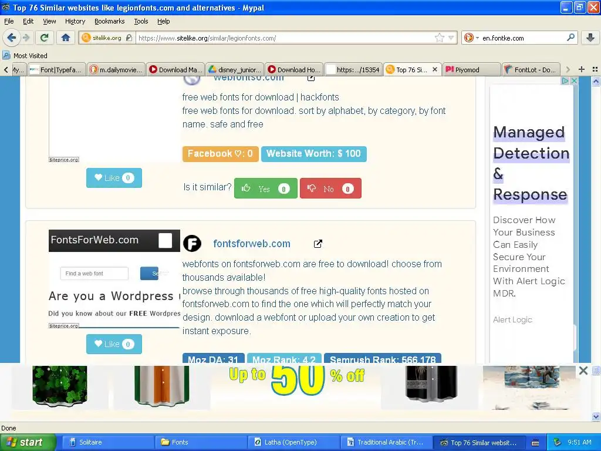
Task: Like the webfonts0 site card
Action: point(114,178)
